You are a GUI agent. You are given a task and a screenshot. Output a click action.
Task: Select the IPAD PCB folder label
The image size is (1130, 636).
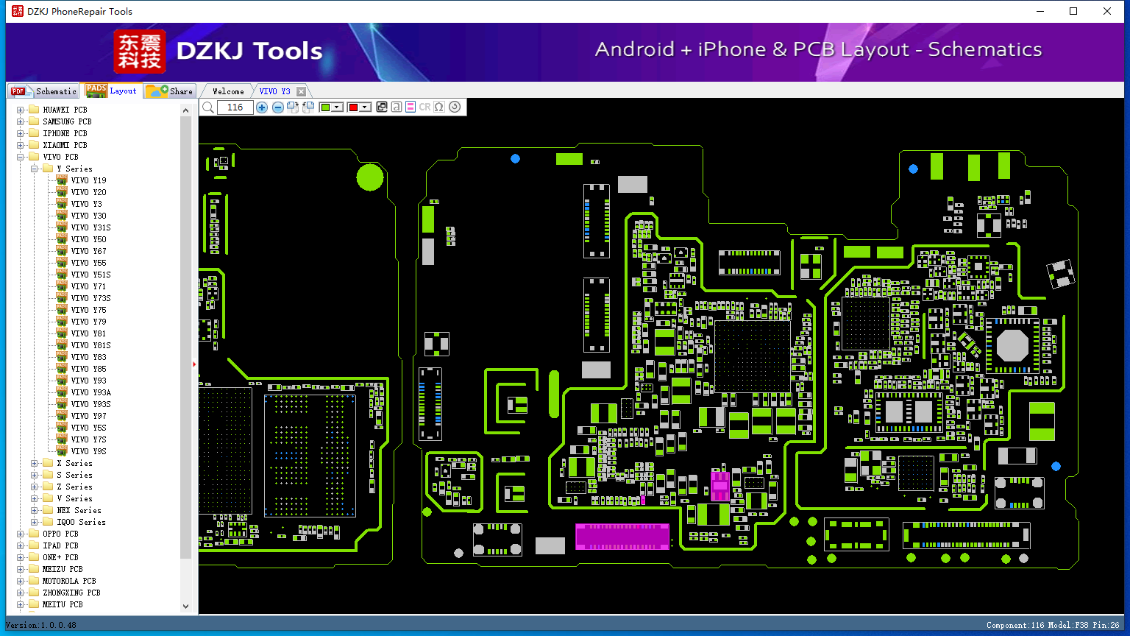pyautogui.click(x=60, y=545)
